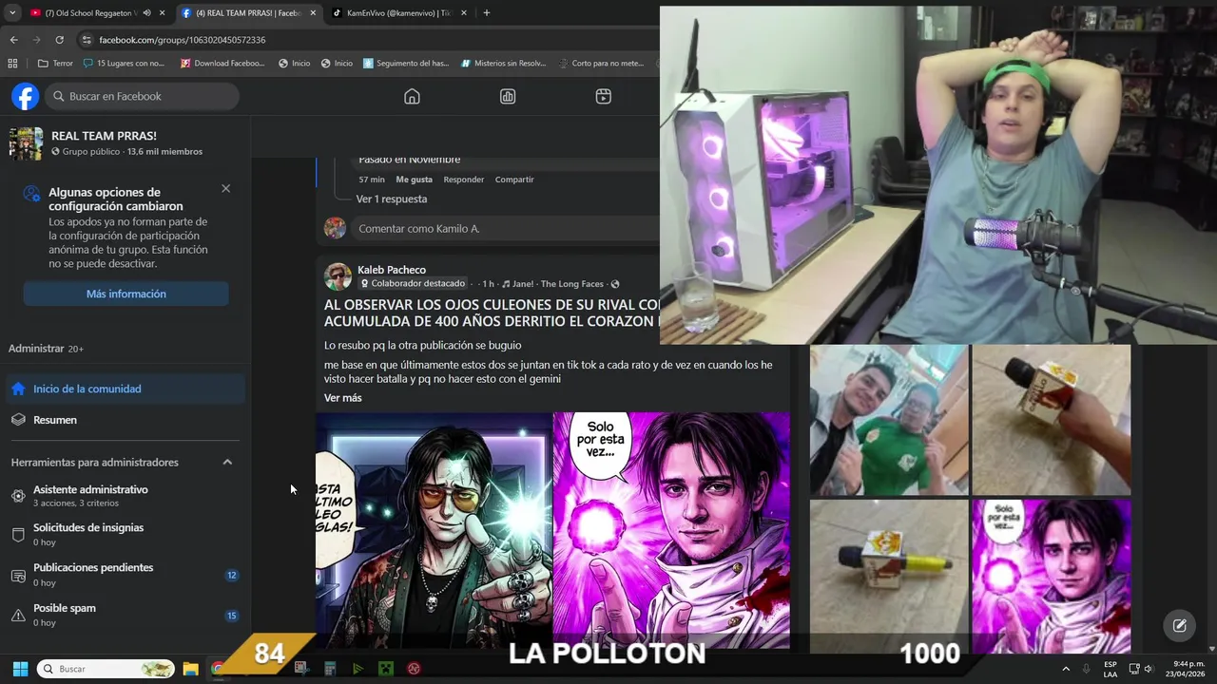Open Posible spam

[126, 615]
